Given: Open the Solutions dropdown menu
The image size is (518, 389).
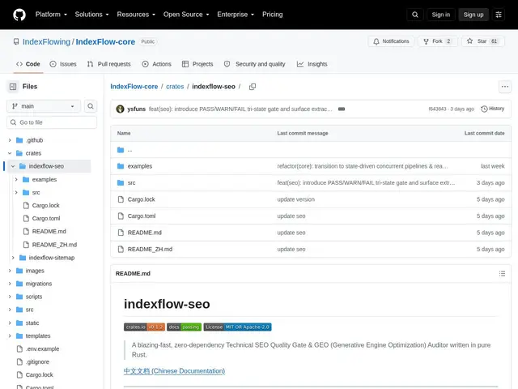Looking at the screenshot, I should click(x=91, y=15).
